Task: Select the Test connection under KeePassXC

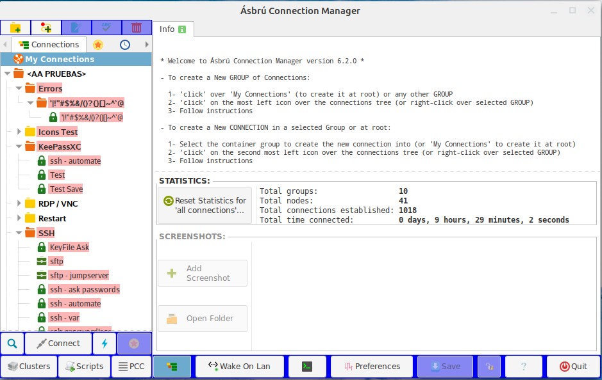Action: (x=57, y=175)
